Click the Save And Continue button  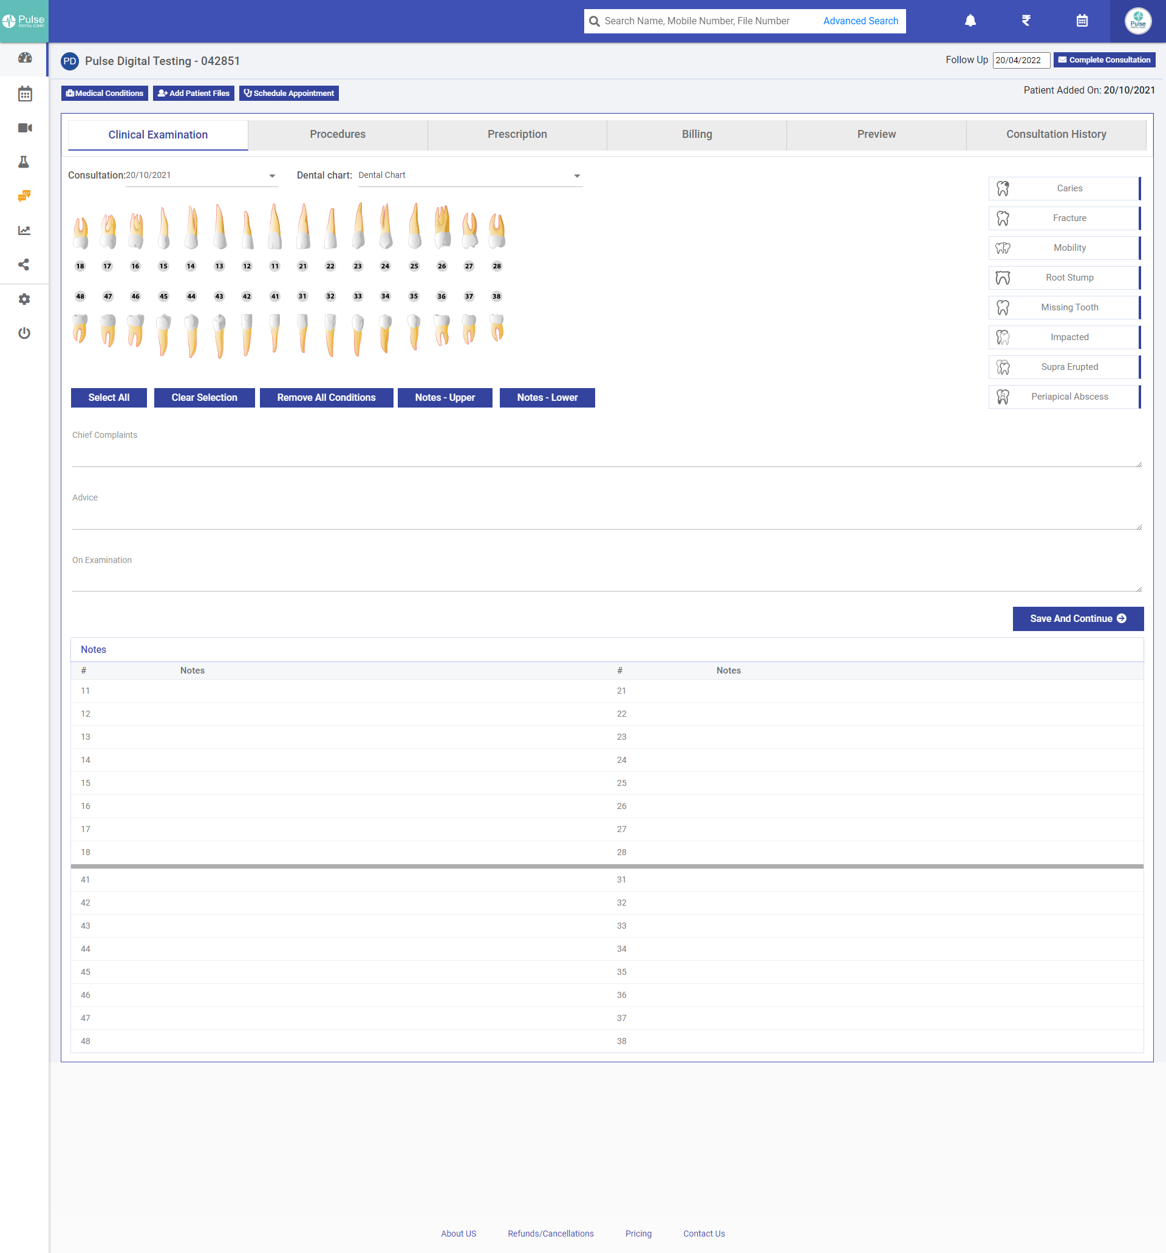click(1077, 618)
